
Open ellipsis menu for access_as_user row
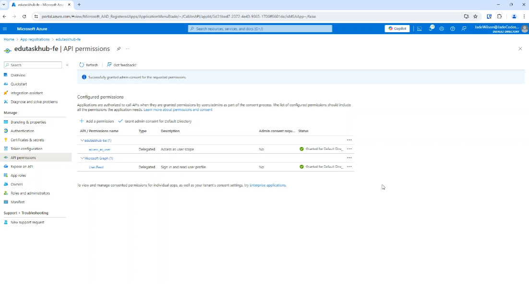pos(349,149)
